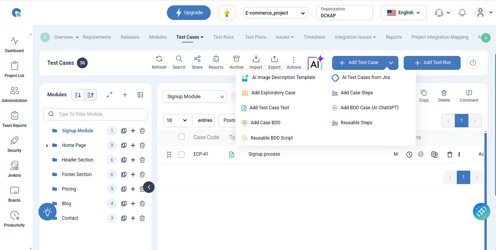Click the notification bell icon

pyautogui.click(x=462, y=13)
